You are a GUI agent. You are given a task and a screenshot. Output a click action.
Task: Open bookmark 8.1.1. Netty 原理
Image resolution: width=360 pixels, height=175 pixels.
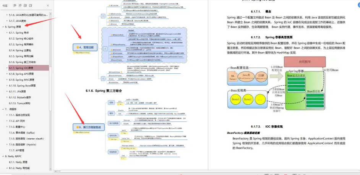[18, 162]
